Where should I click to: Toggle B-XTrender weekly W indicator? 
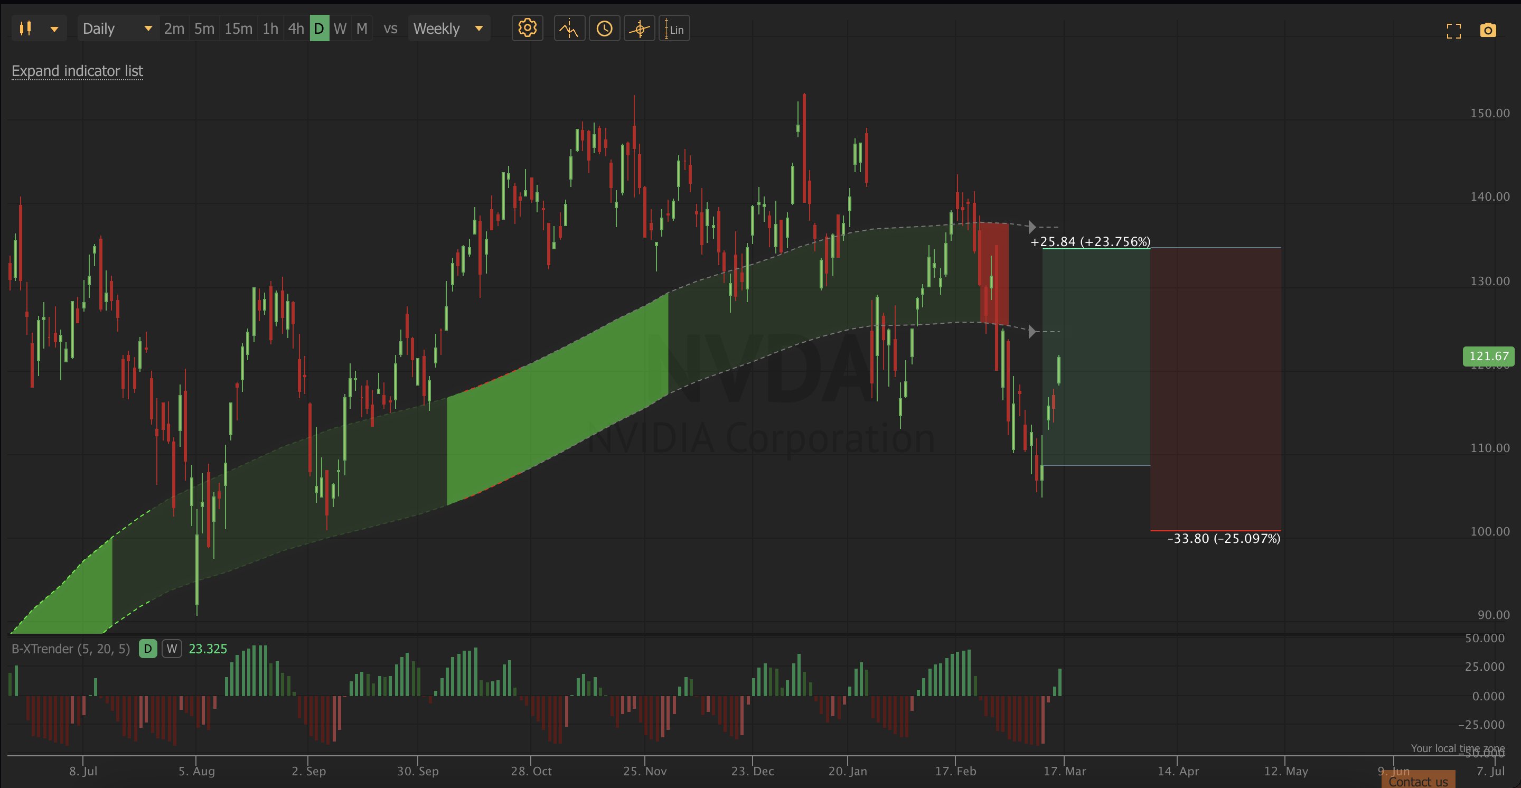(x=171, y=649)
